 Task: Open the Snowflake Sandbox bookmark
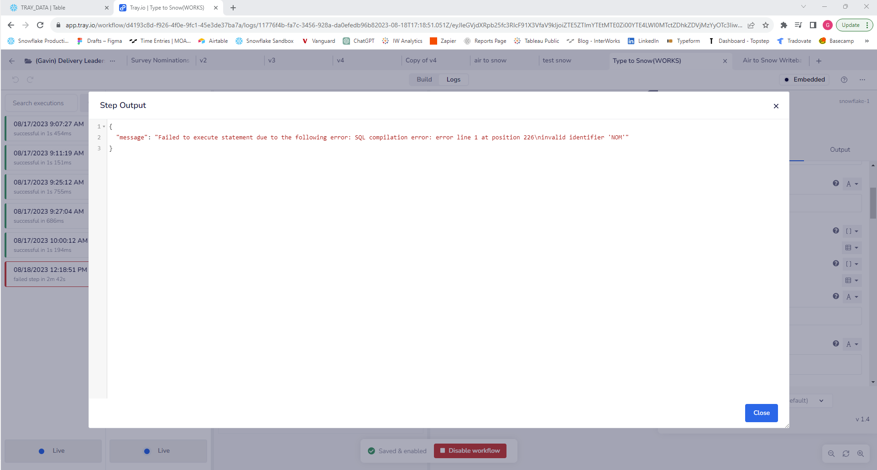265,41
